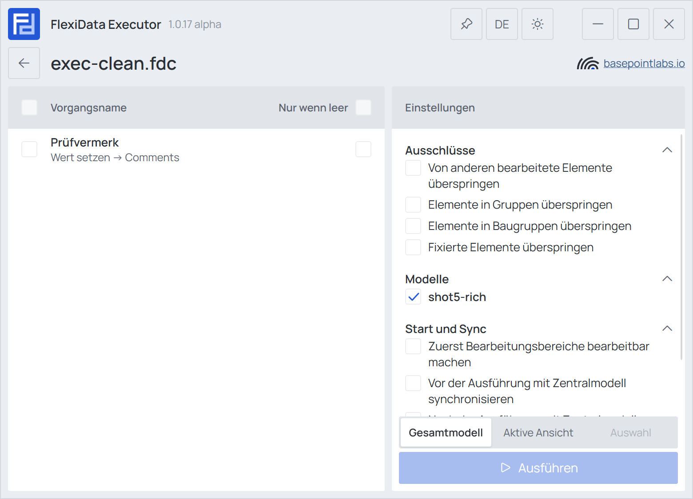
Task: Click the 1.0.17 alpha version label
Action: (195, 24)
